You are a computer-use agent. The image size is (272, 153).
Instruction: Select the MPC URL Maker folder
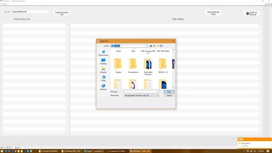click(x=163, y=51)
